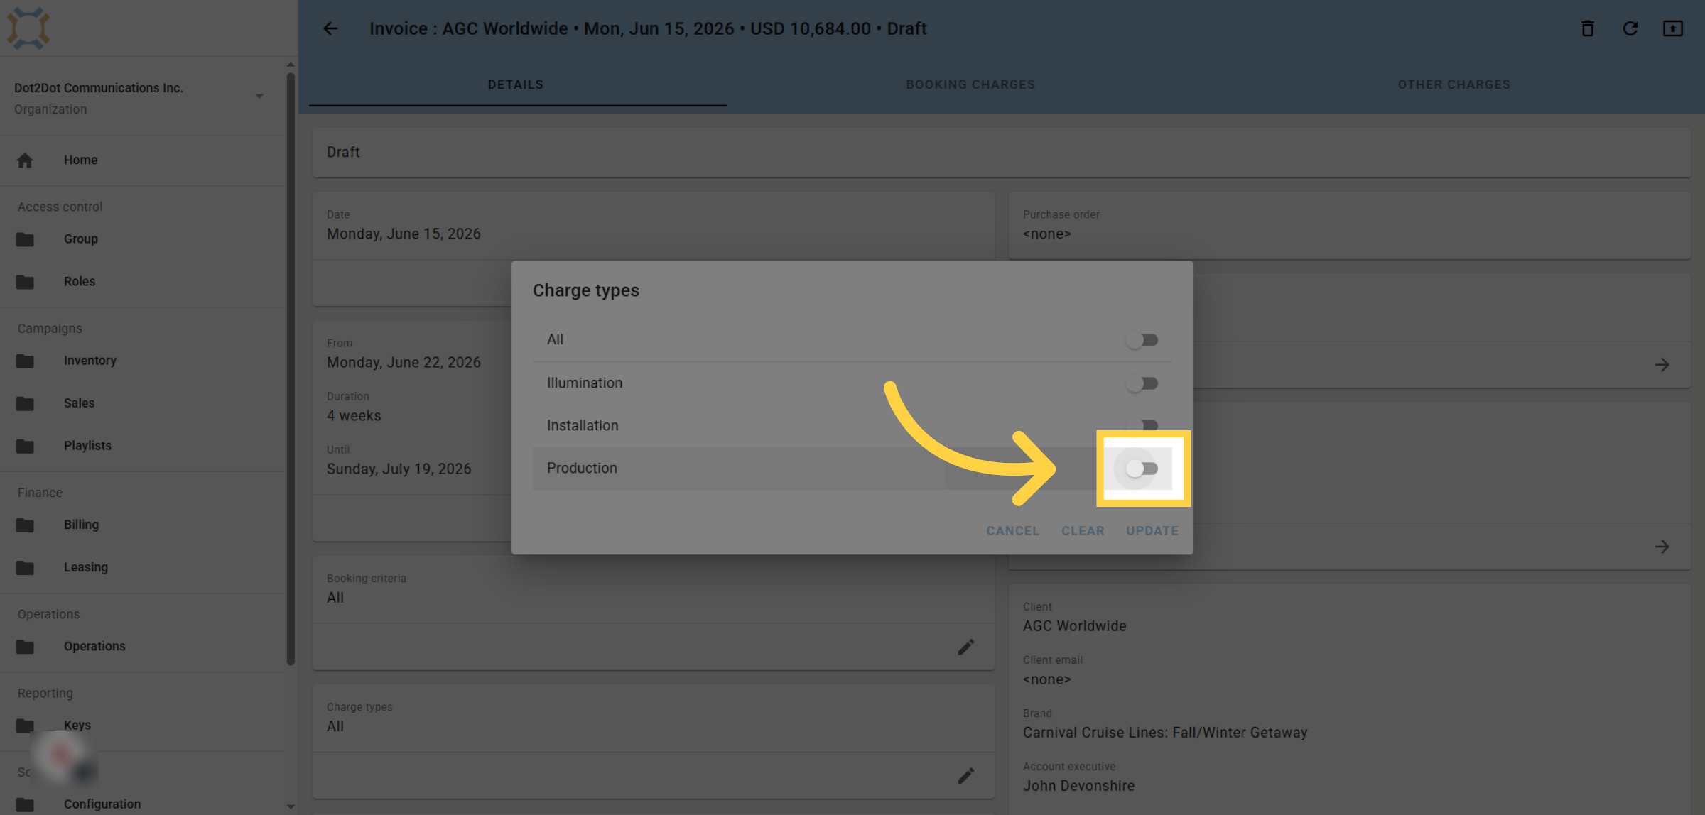1705x815 pixels.
Task: Toggle the Installation switch
Action: click(1142, 425)
